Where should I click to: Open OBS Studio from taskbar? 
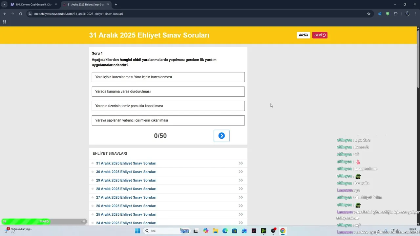point(273,231)
